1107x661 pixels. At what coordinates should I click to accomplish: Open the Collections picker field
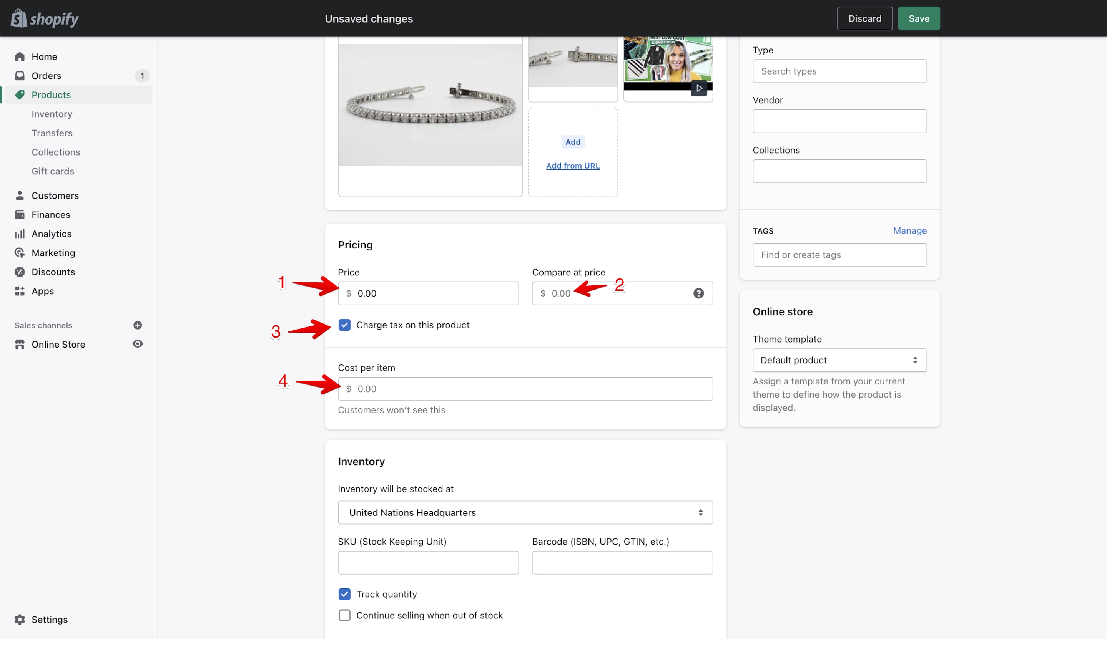tap(839, 171)
